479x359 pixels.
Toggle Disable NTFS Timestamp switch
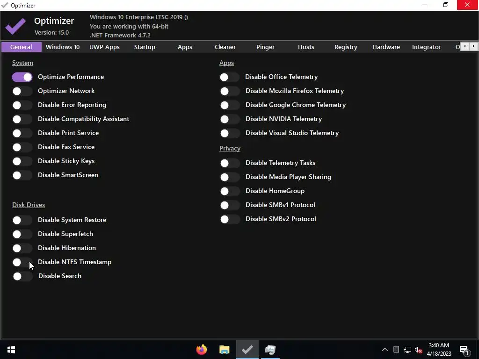click(22, 262)
